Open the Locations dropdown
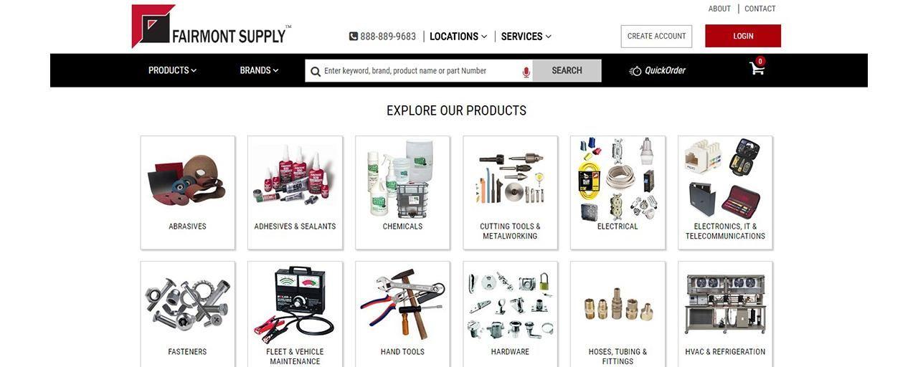 [458, 37]
